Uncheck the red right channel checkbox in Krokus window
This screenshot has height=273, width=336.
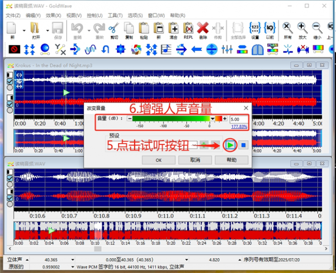[10, 104]
